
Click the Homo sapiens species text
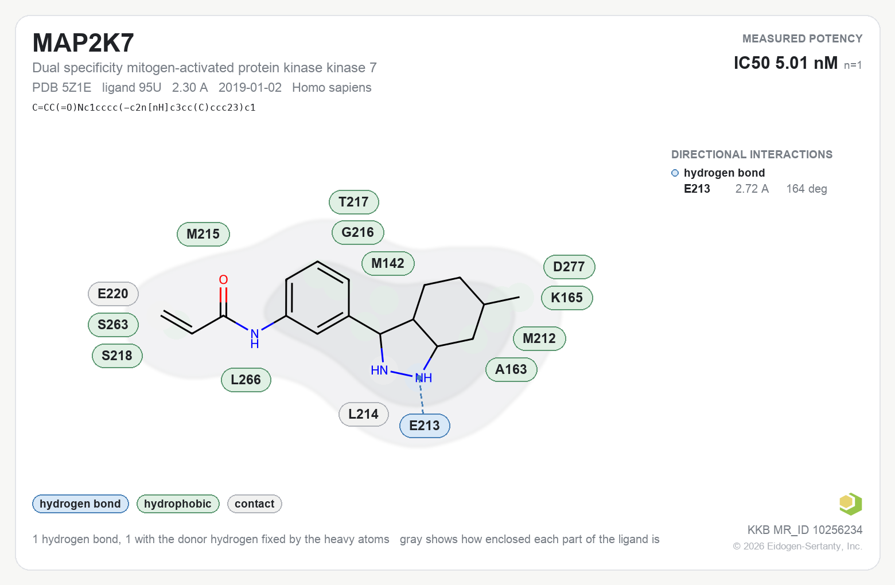point(332,87)
